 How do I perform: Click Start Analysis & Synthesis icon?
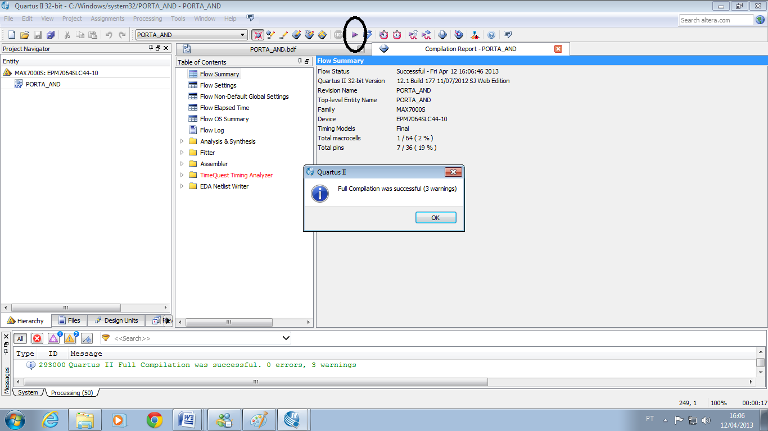[368, 35]
